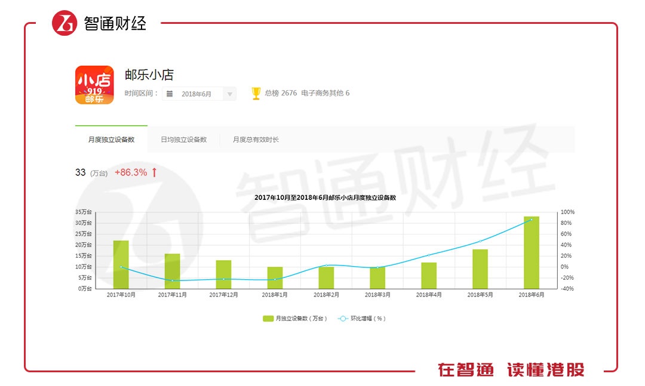The image size is (645, 386).
Task: Switch to 月度总有效时长 tab
Action: point(256,140)
